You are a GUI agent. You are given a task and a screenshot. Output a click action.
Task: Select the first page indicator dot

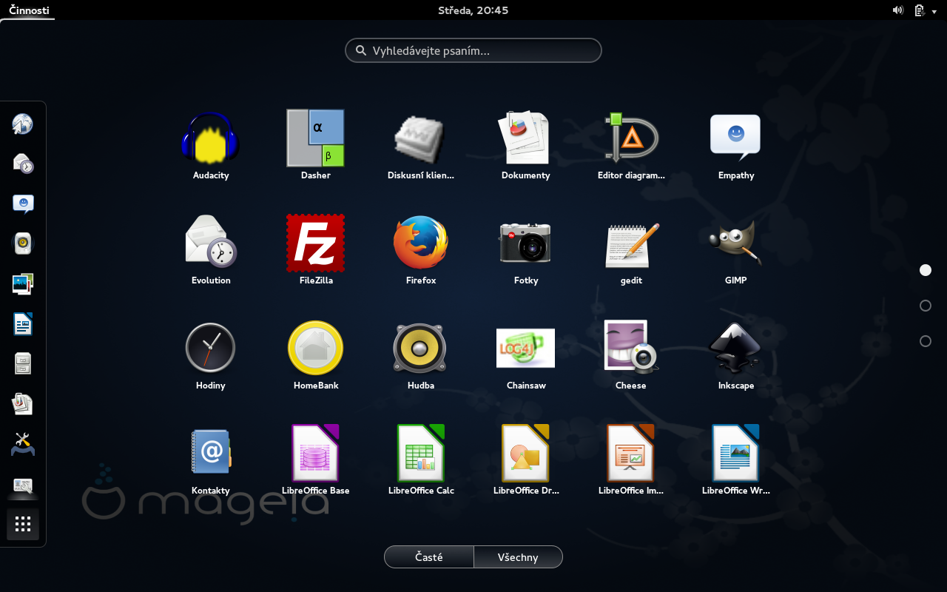tap(926, 270)
